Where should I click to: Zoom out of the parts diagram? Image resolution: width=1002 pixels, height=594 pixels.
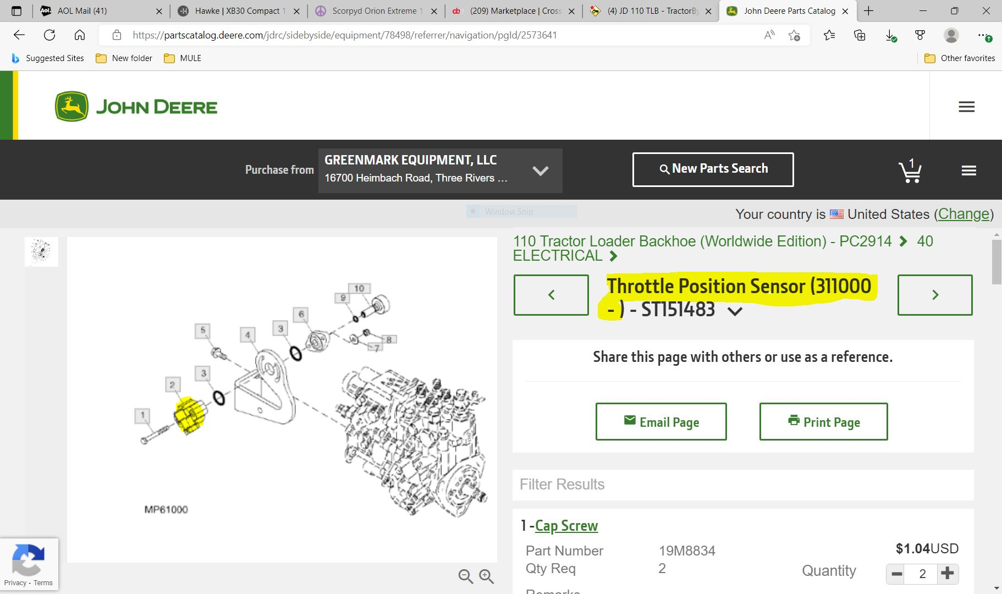click(466, 576)
